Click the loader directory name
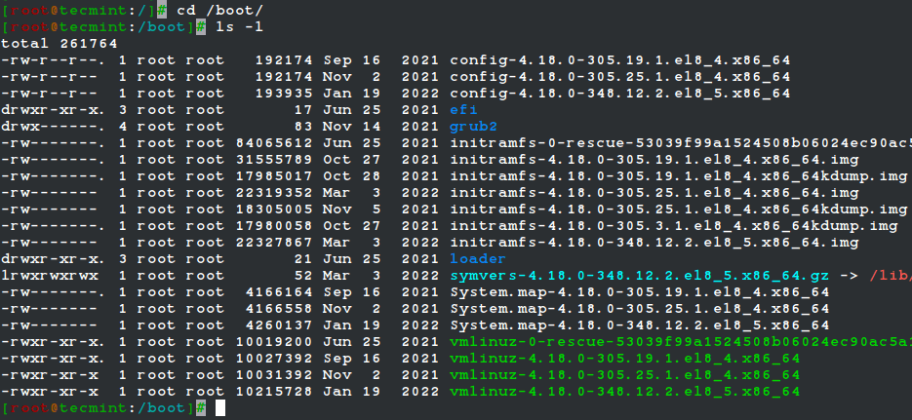This screenshot has width=912, height=420. pos(478,259)
